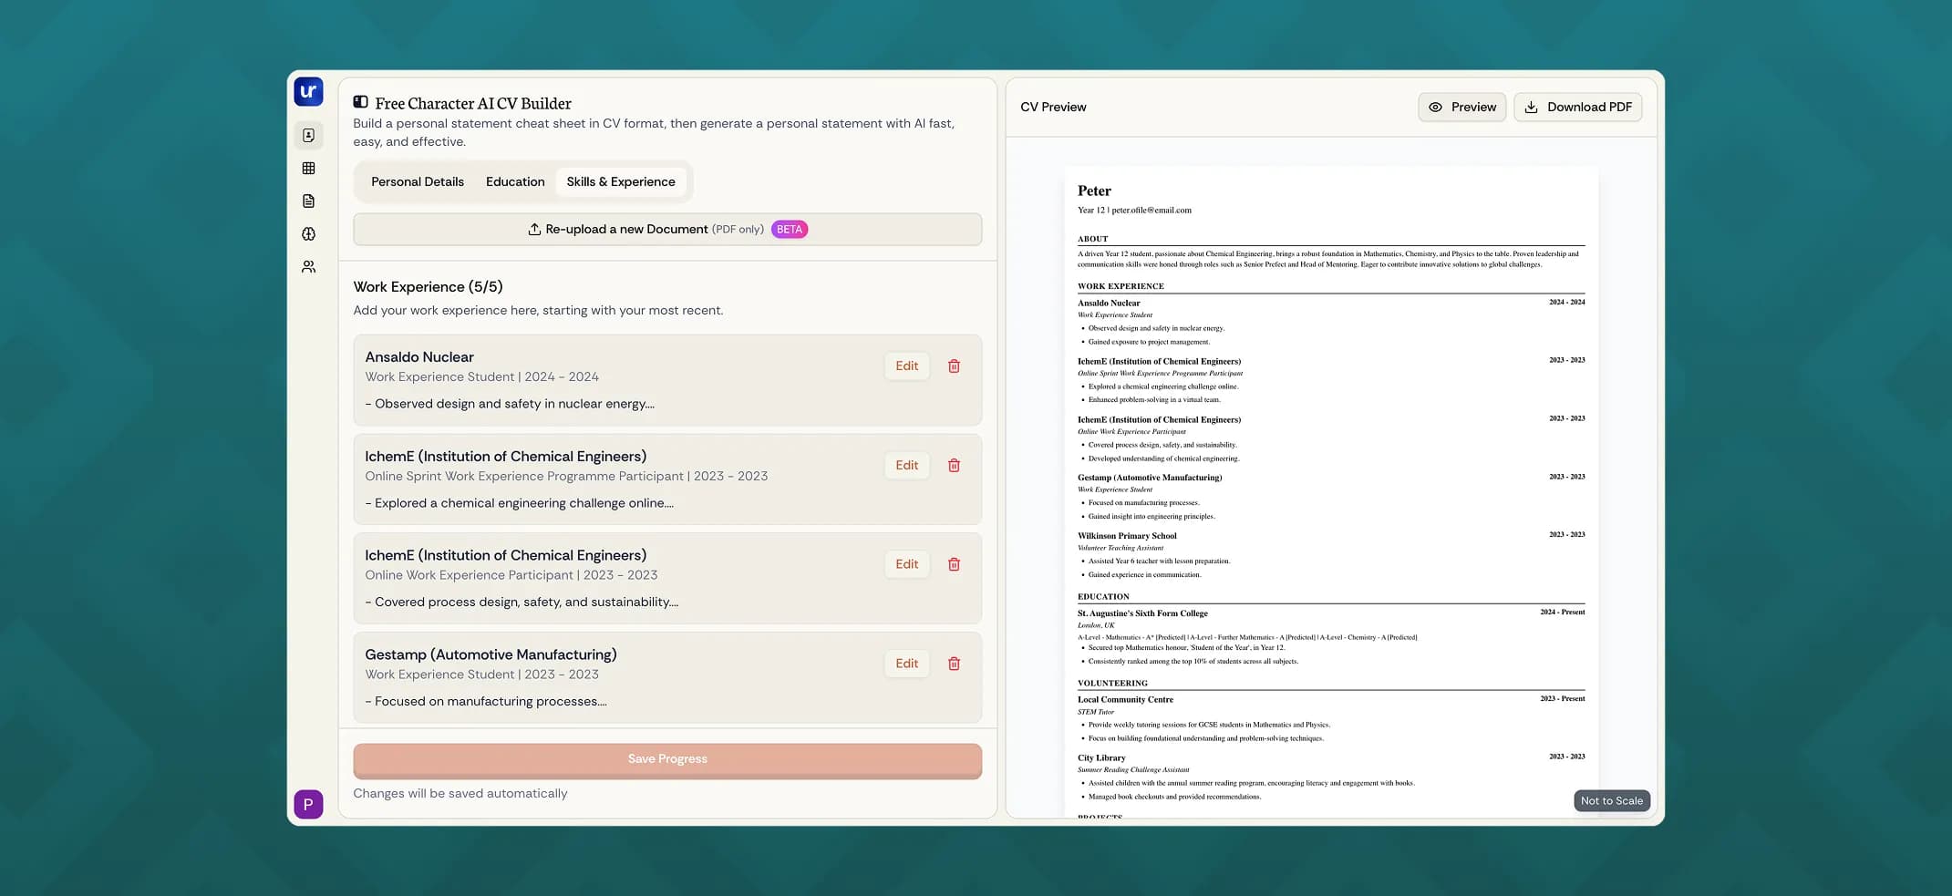Image resolution: width=1952 pixels, height=896 pixels.
Task: Select the profile/CV builder sidebar icon
Action: [x=309, y=135]
